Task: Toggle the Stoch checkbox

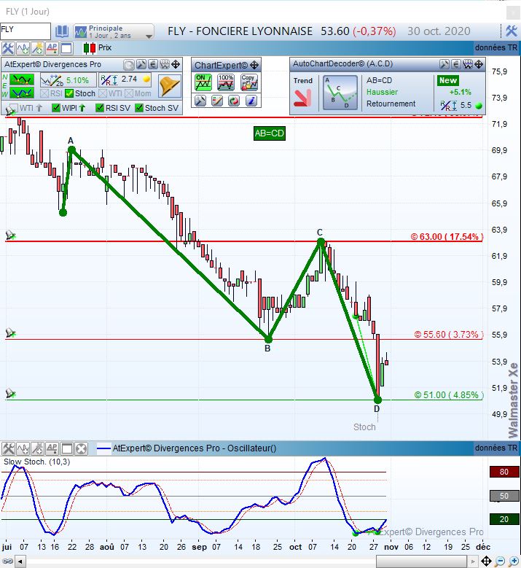Action: click(x=69, y=93)
